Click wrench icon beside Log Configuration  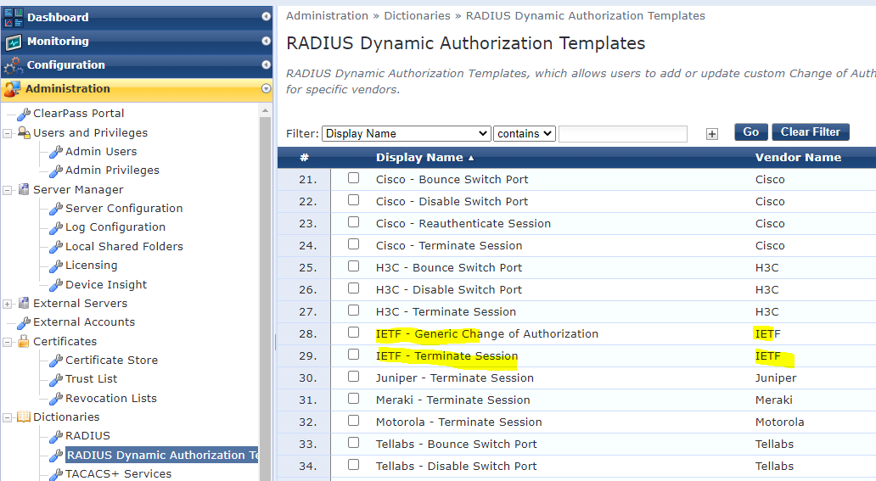[x=56, y=228]
